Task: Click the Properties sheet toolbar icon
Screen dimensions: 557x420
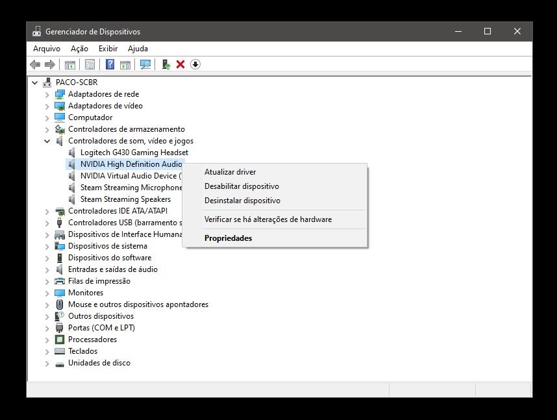Action: (90, 64)
